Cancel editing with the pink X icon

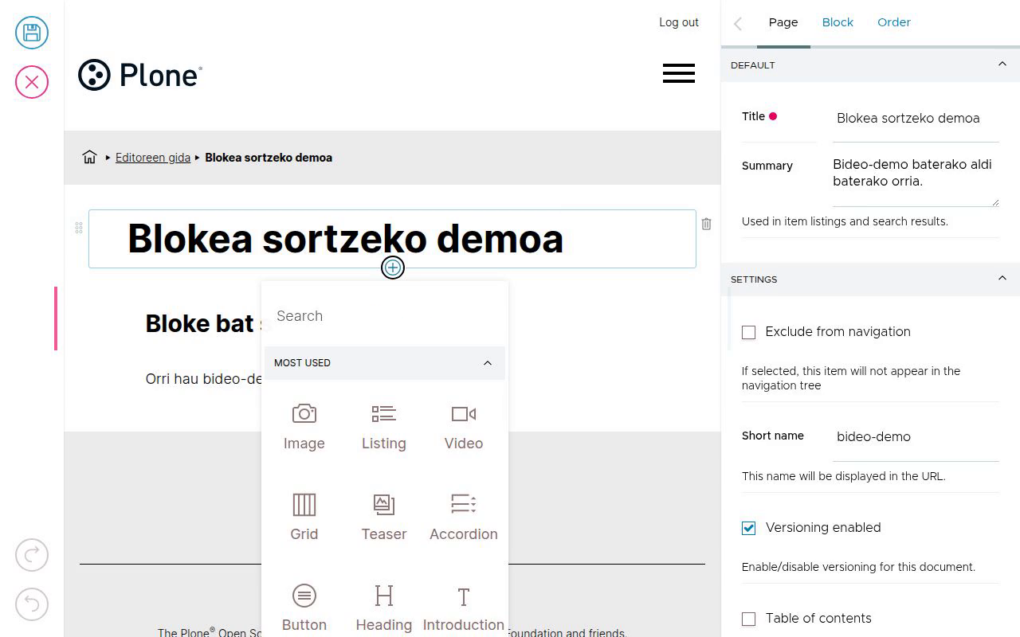[x=32, y=82]
